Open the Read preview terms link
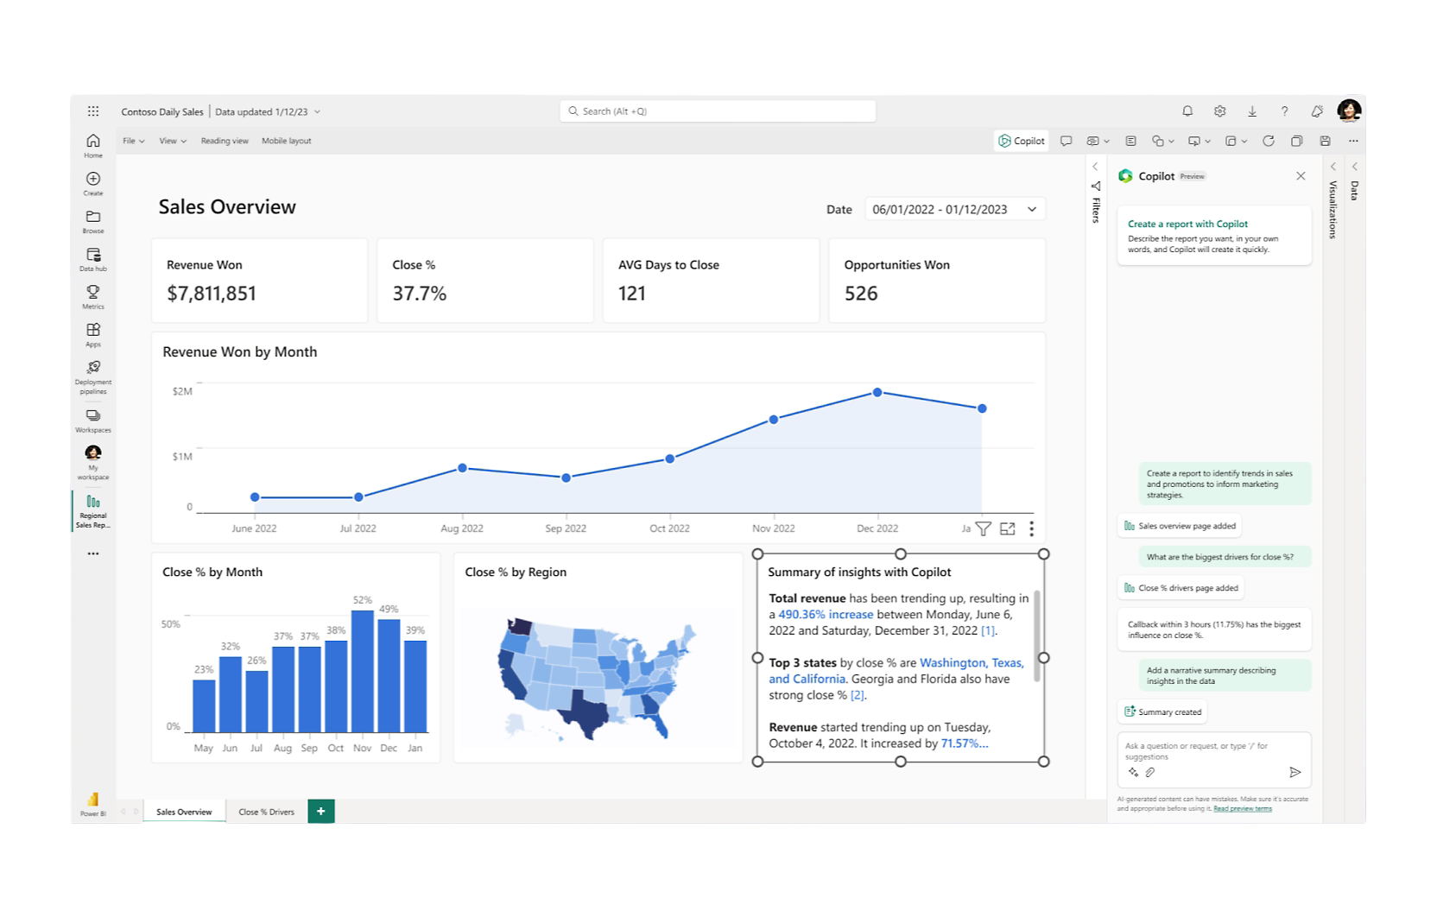 [1242, 809]
